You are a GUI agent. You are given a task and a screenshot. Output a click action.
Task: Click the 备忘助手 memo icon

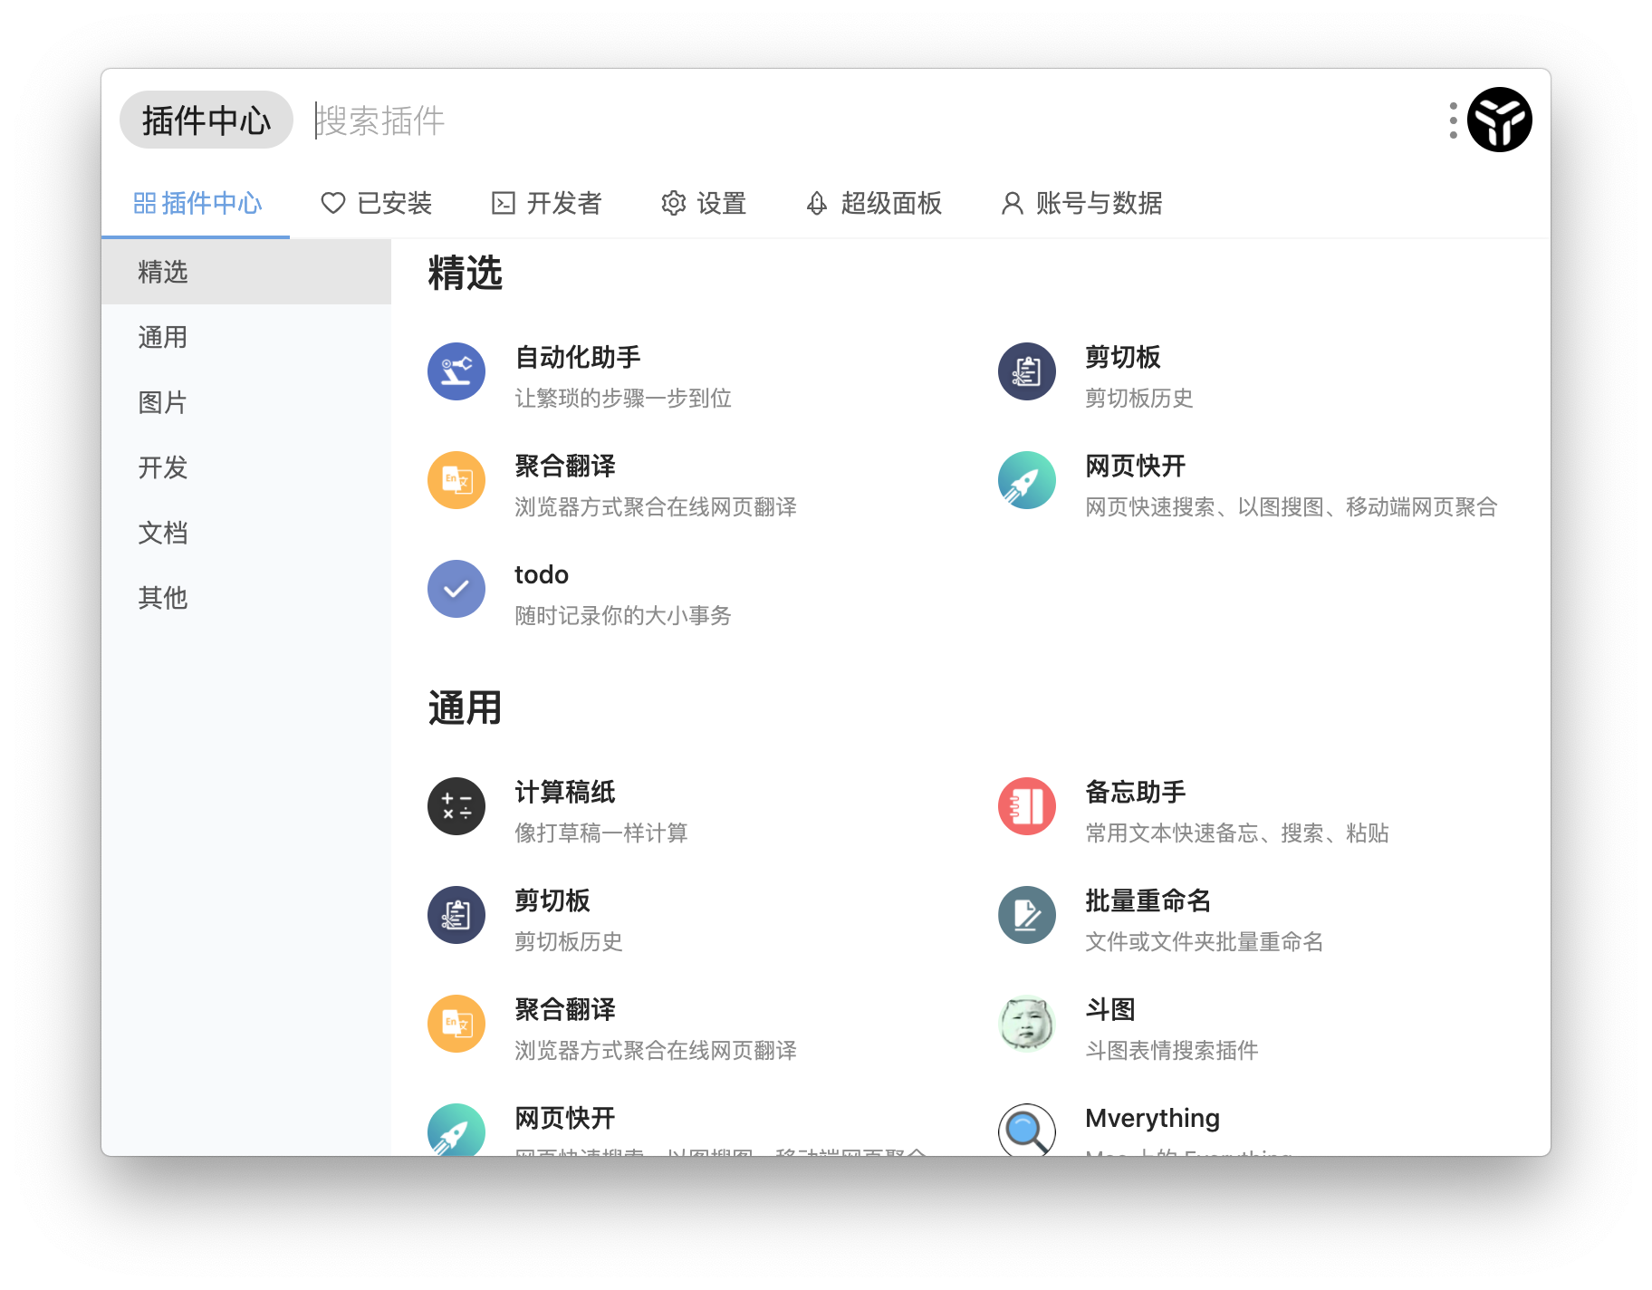pyautogui.click(x=1026, y=806)
